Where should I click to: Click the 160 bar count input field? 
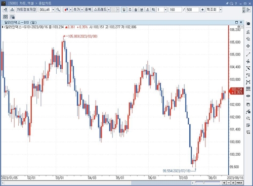tap(175, 10)
